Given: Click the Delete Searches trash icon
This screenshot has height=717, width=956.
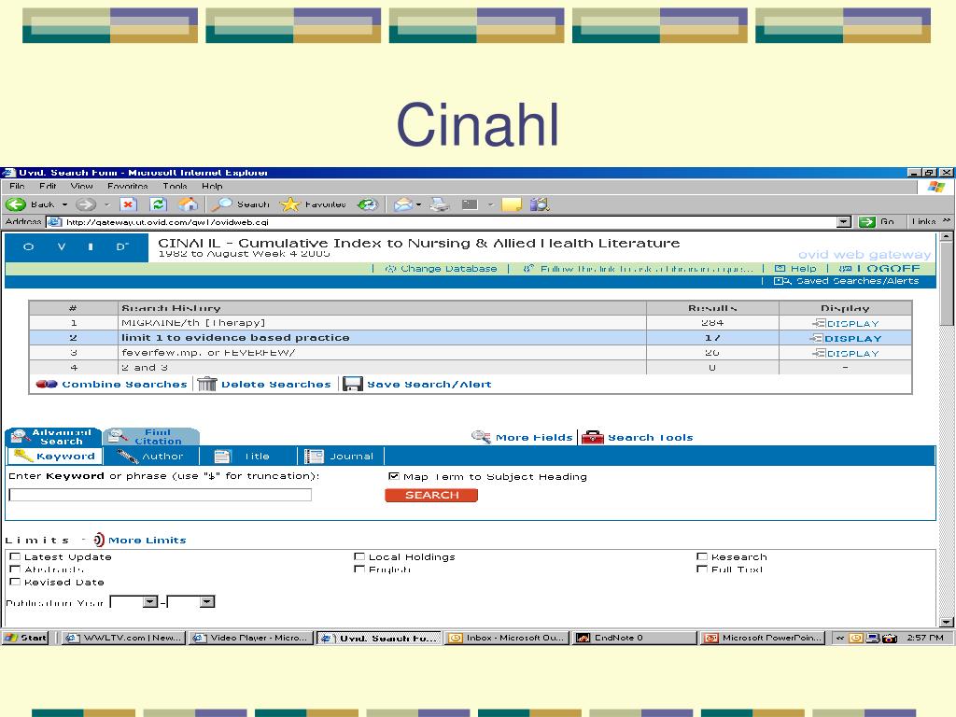Looking at the screenshot, I should point(206,384).
